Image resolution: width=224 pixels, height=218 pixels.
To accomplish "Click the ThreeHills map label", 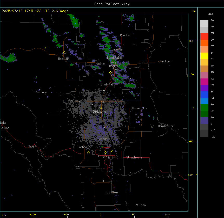I will click(x=140, y=108).
